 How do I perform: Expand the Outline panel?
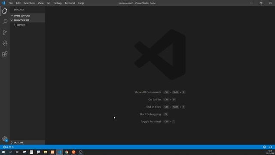point(27,143)
